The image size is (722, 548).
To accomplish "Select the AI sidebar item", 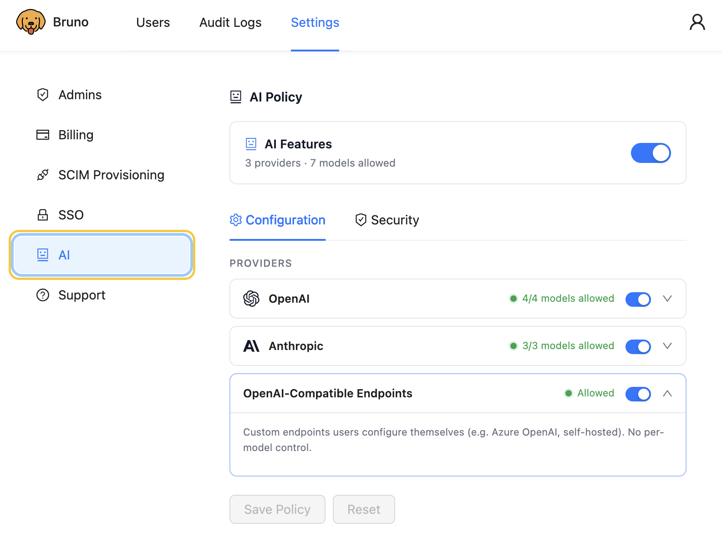I will [102, 255].
